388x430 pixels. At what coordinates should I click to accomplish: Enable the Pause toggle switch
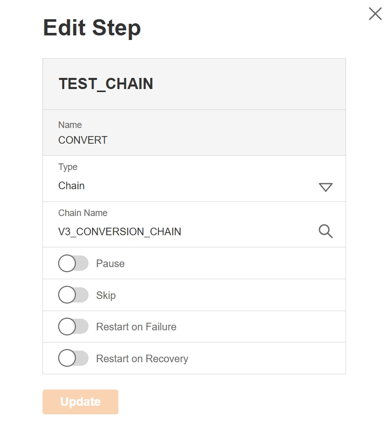pos(73,264)
